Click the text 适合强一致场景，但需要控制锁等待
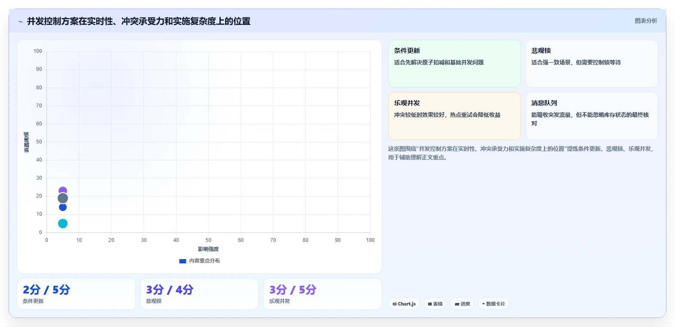675x327 pixels. click(x=576, y=62)
